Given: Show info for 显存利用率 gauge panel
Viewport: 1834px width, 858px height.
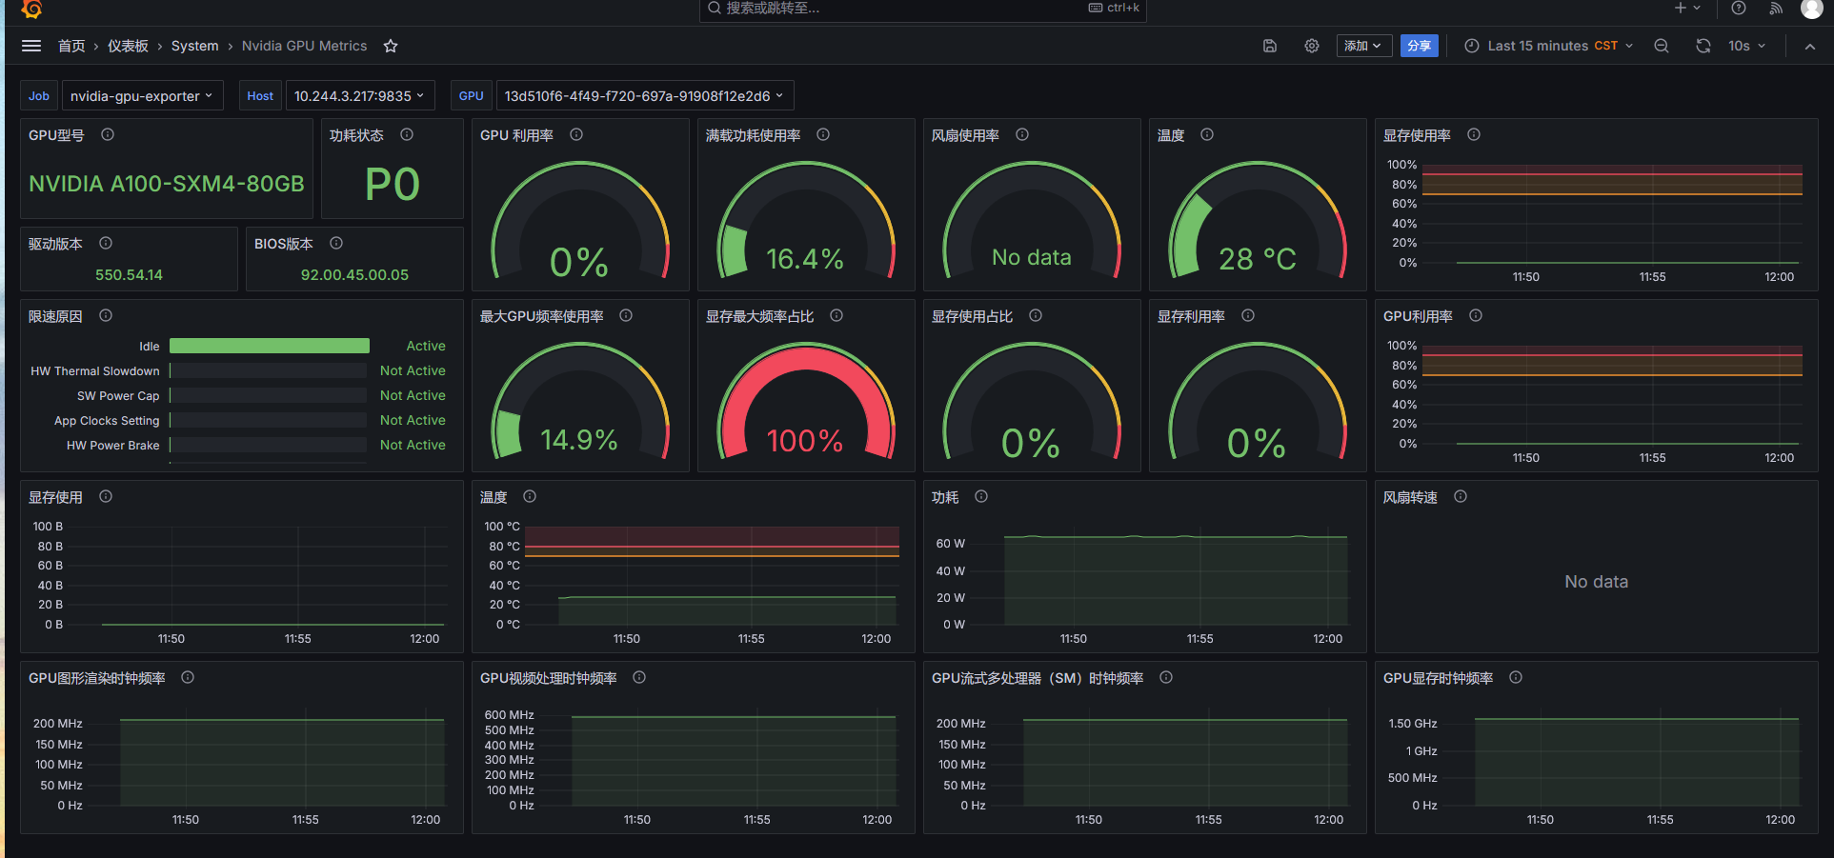Looking at the screenshot, I should pyautogui.click(x=1248, y=316).
